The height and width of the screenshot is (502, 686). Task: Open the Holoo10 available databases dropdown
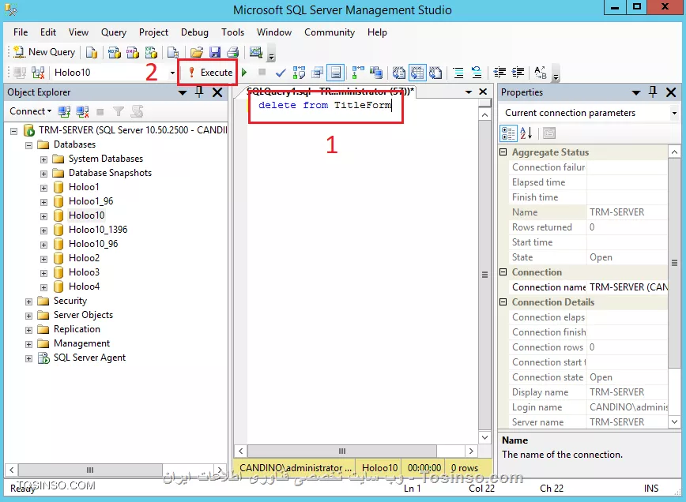click(x=172, y=73)
